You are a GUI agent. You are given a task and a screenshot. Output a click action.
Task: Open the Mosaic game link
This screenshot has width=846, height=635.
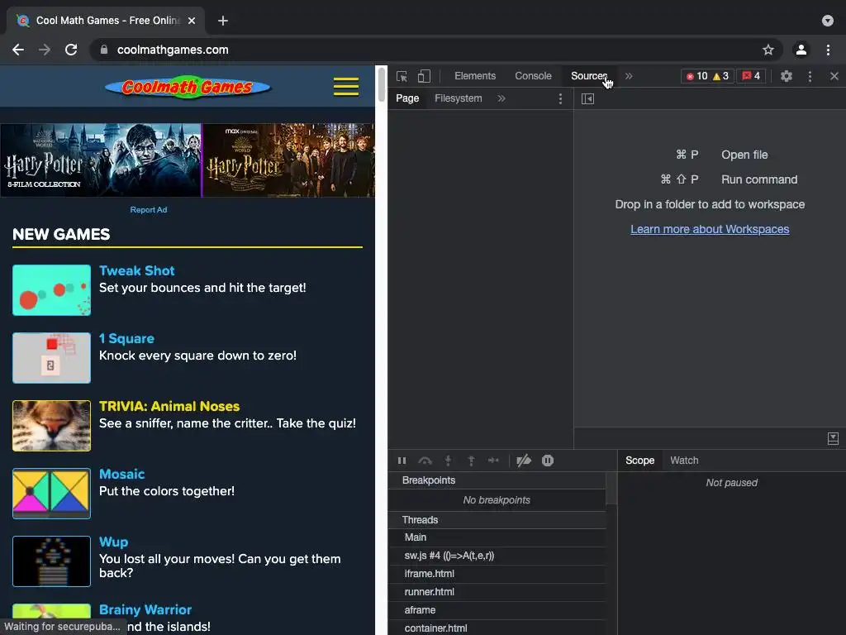[122, 474]
